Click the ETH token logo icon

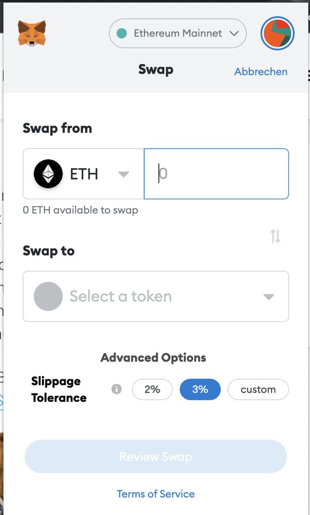click(48, 174)
